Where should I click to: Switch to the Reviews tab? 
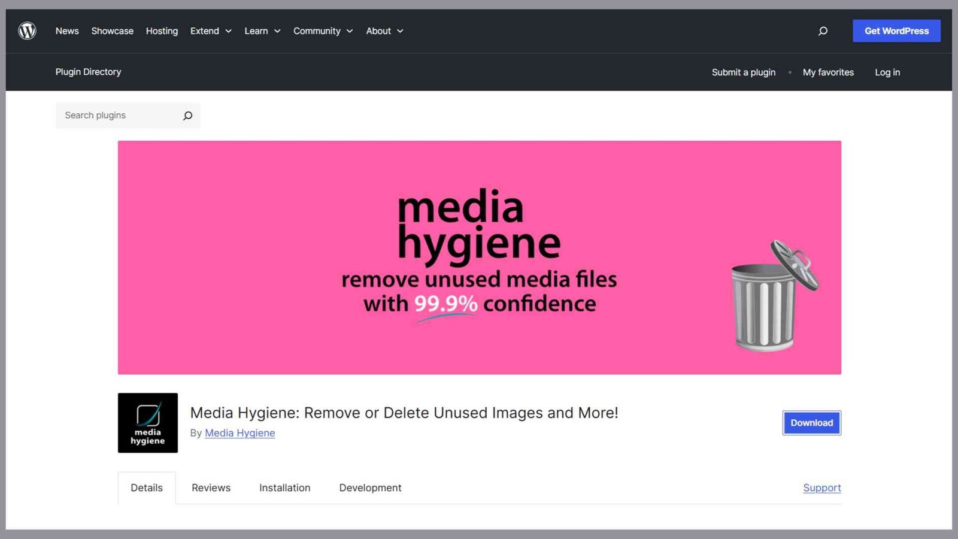click(211, 488)
